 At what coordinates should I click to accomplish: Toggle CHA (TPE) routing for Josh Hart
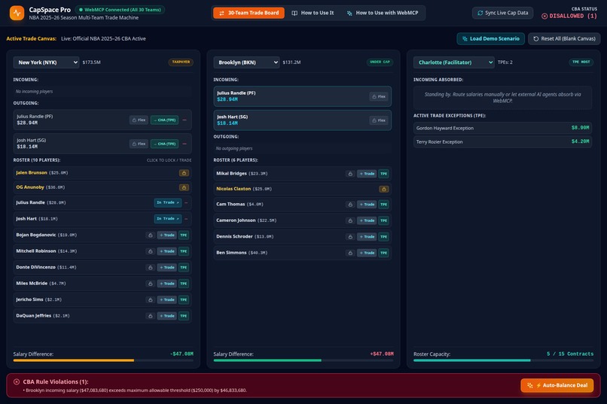tap(164, 144)
